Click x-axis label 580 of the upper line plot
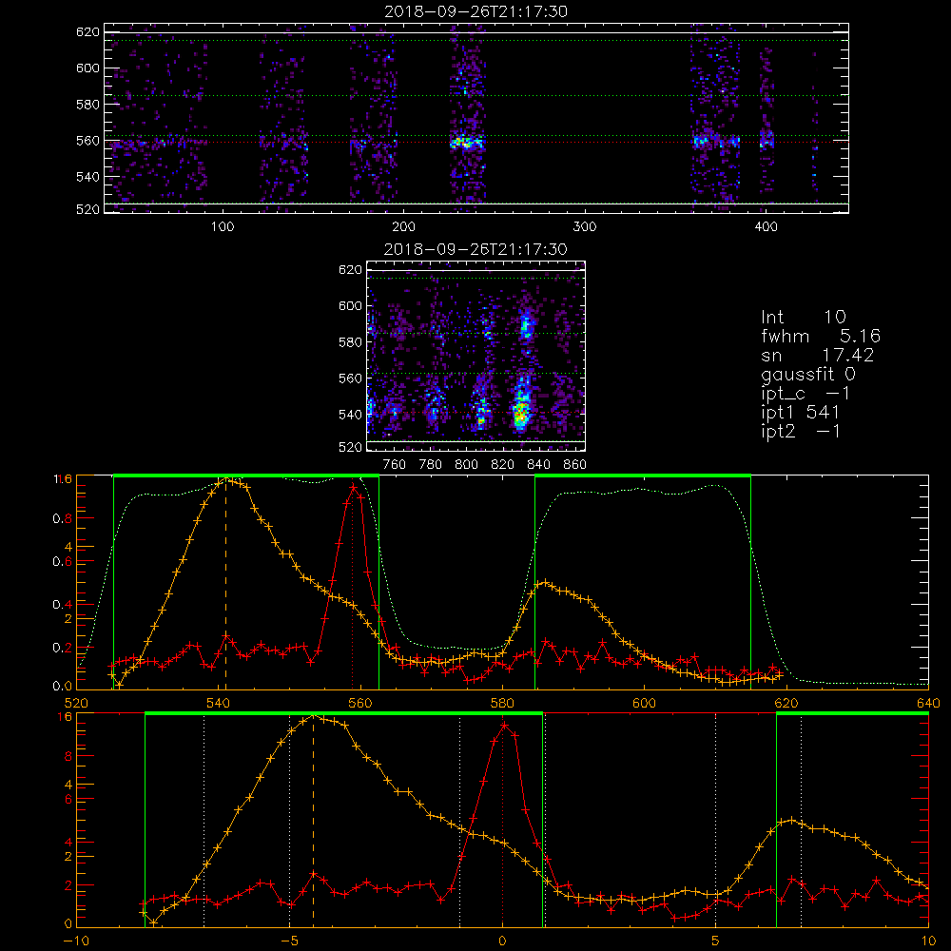 (503, 703)
